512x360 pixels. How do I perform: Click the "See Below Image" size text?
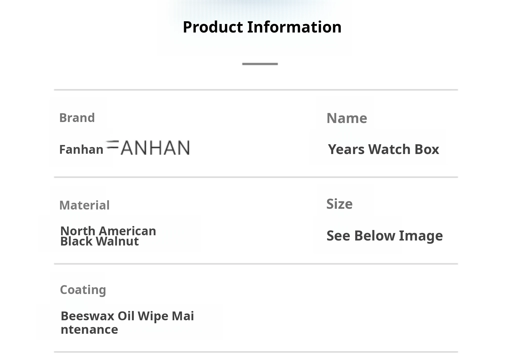point(384,235)
